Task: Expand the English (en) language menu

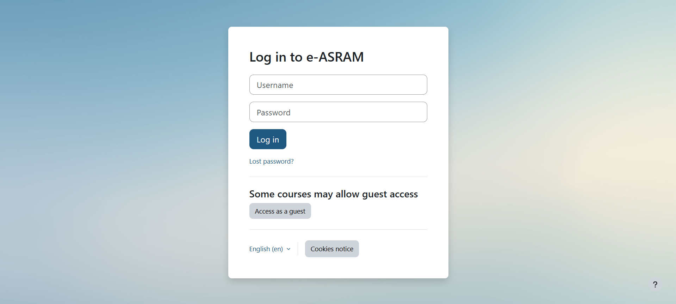Action: (x=270, y=249)
